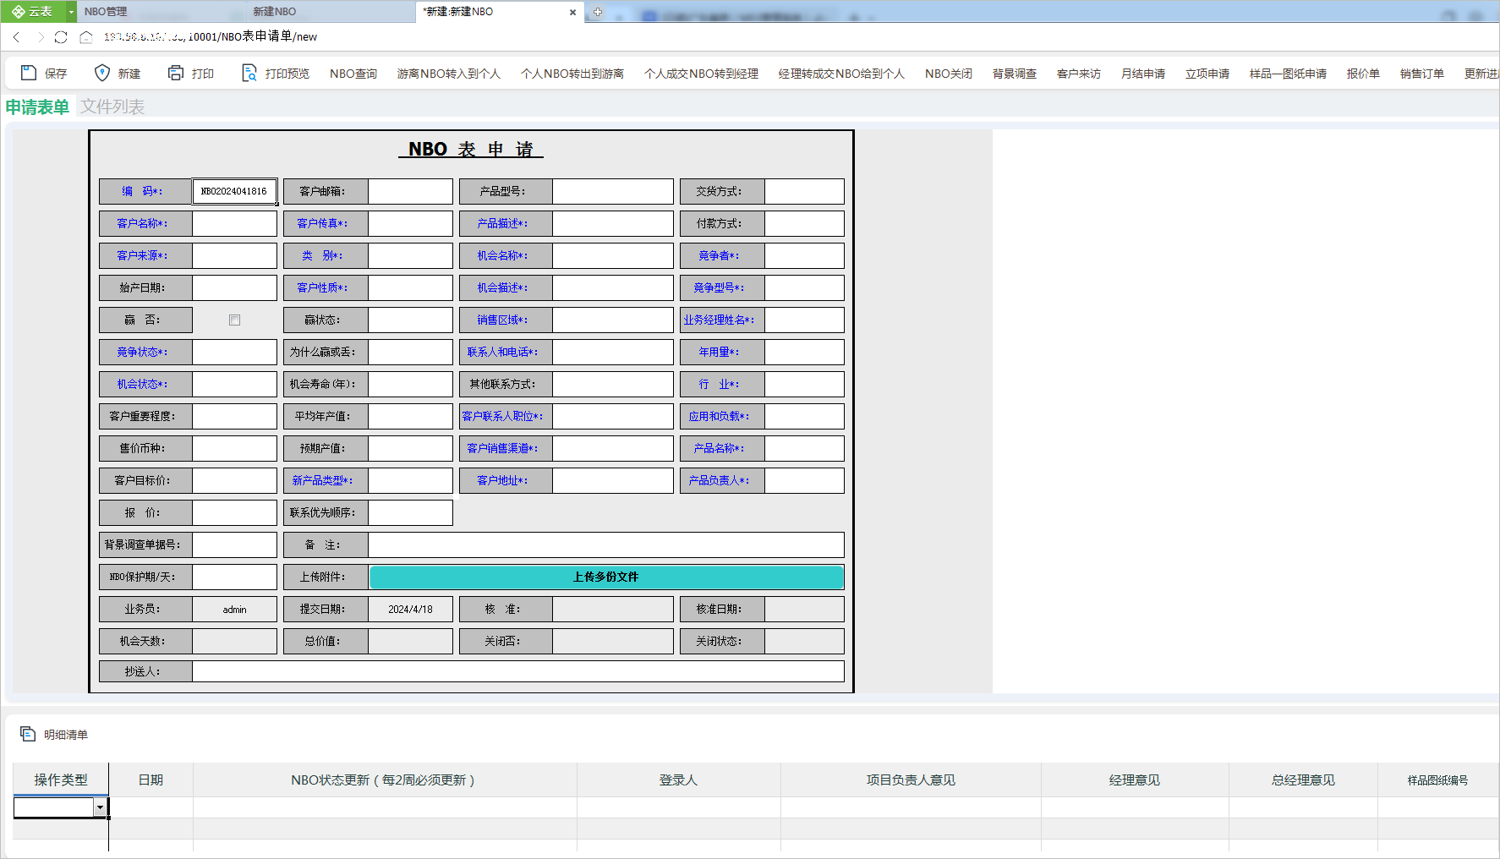Click 游离NBO转入到个人 toolbar item

click(449, 74)
